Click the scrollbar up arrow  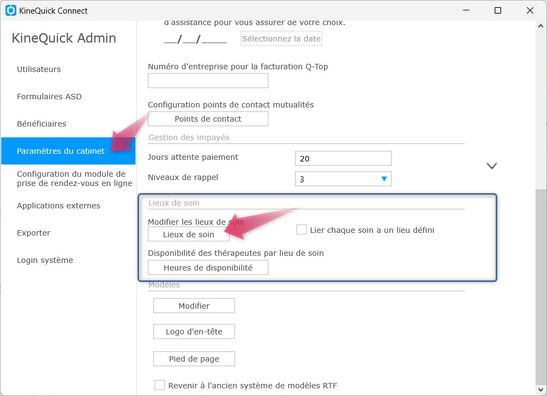pyautogui.click(x=540, y=26)
